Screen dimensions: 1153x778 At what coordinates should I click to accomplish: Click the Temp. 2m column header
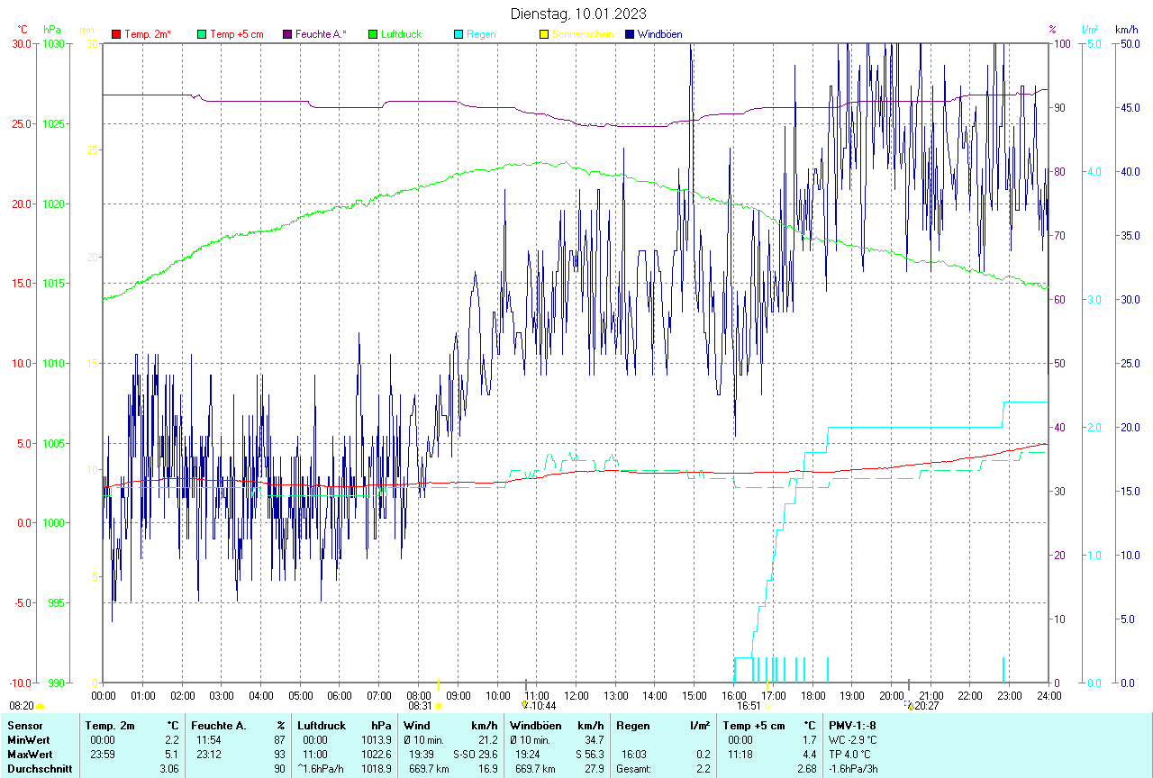(110, 726)
